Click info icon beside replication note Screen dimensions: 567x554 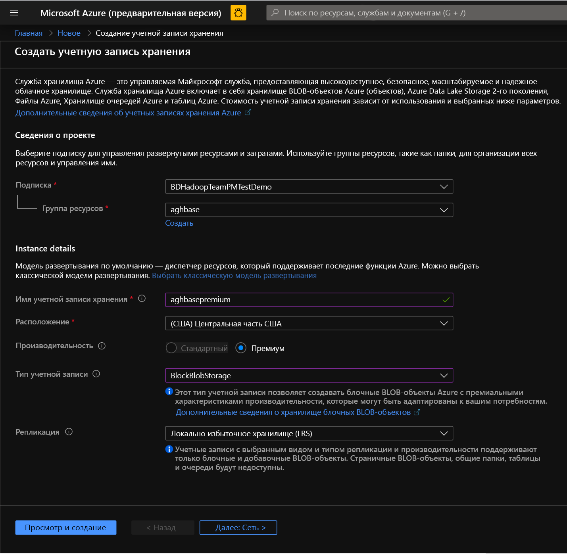pyautogui.click(x=169, y=449)
